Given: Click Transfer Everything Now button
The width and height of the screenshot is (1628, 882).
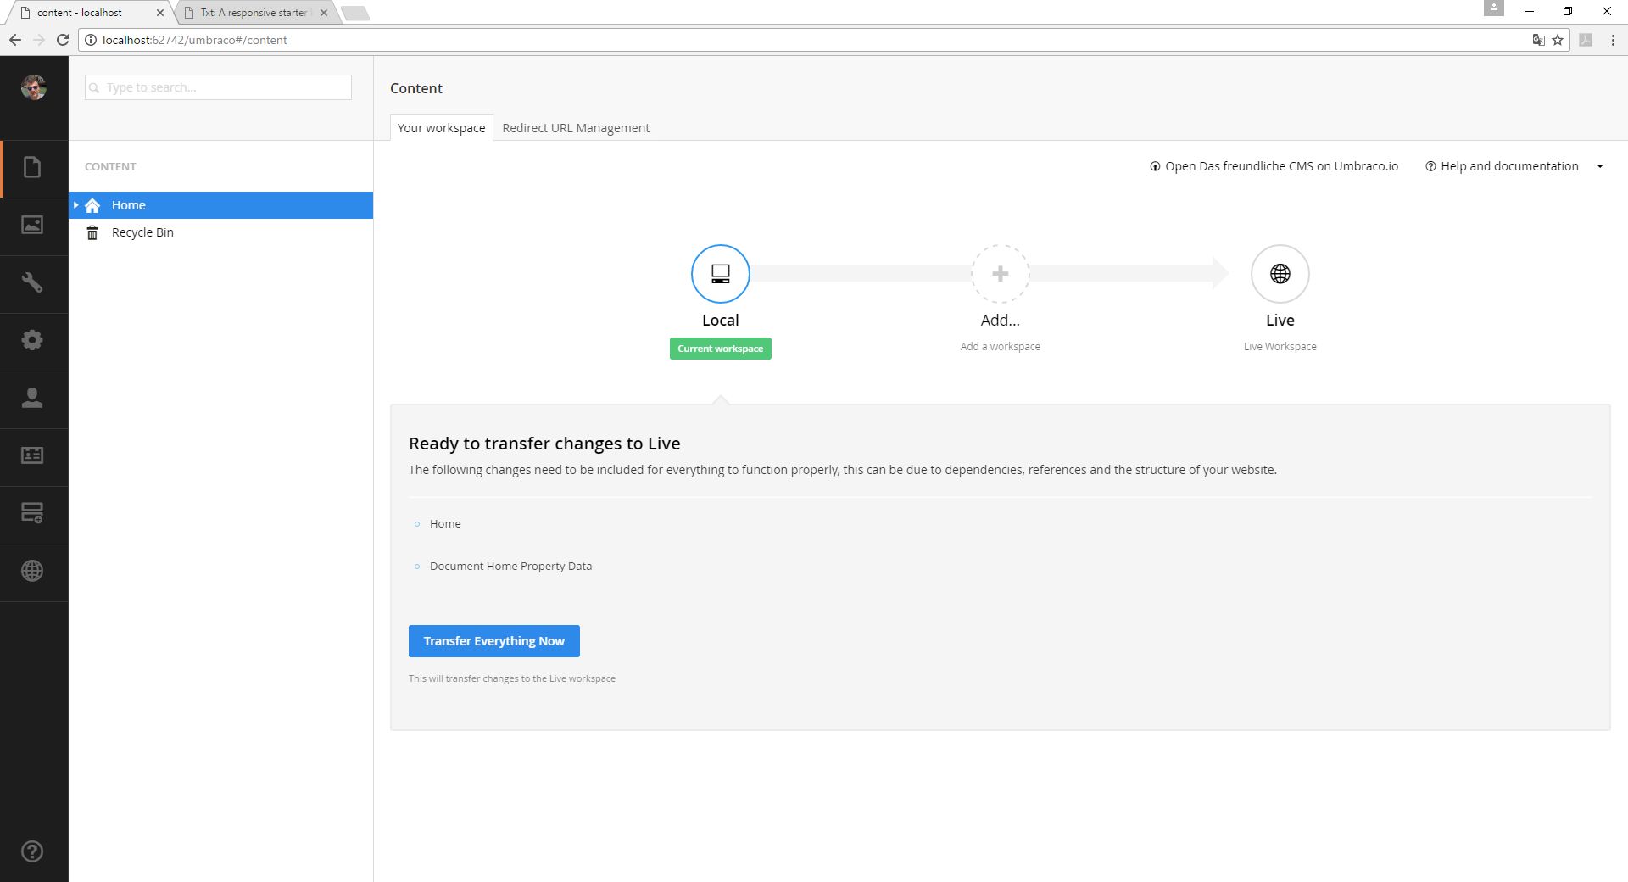Looking at the screenshot, I should coord(493,641).
